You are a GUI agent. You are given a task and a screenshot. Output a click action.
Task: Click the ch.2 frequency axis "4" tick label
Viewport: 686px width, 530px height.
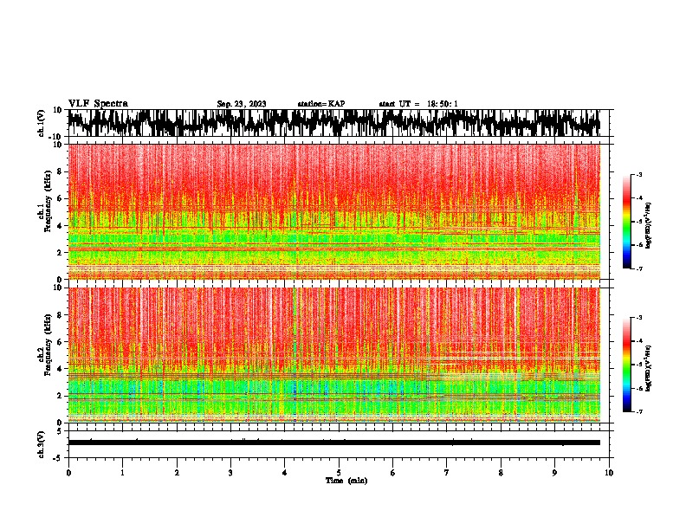(60, 369)
